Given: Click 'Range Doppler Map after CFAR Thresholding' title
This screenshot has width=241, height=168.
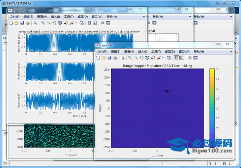Looking at the screenshot, I should (157, 66).
